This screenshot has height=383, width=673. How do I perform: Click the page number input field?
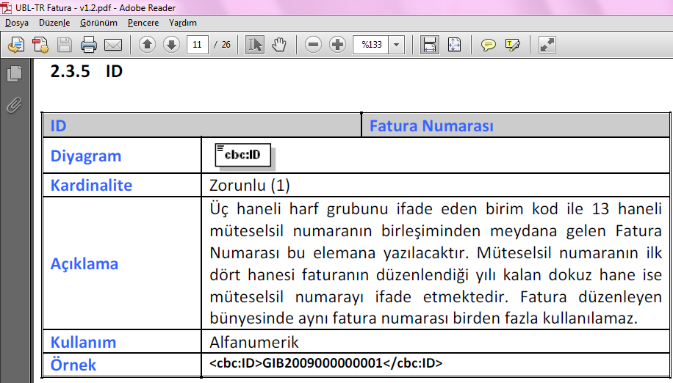pyautogui.click(x=197, y=45)
